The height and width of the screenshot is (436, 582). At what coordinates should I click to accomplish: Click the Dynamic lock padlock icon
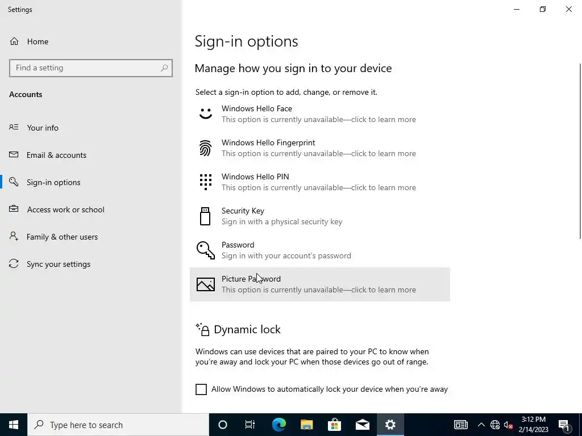(x=203, y=329)
